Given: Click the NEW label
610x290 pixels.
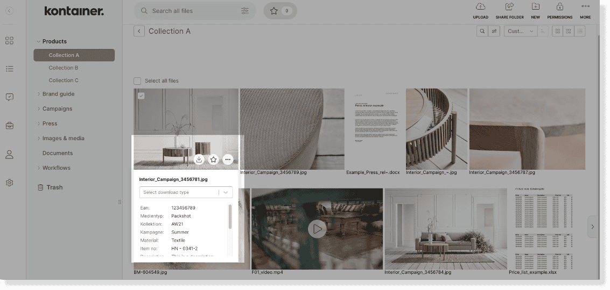Looking at the screenshot, I should (535, 17).
